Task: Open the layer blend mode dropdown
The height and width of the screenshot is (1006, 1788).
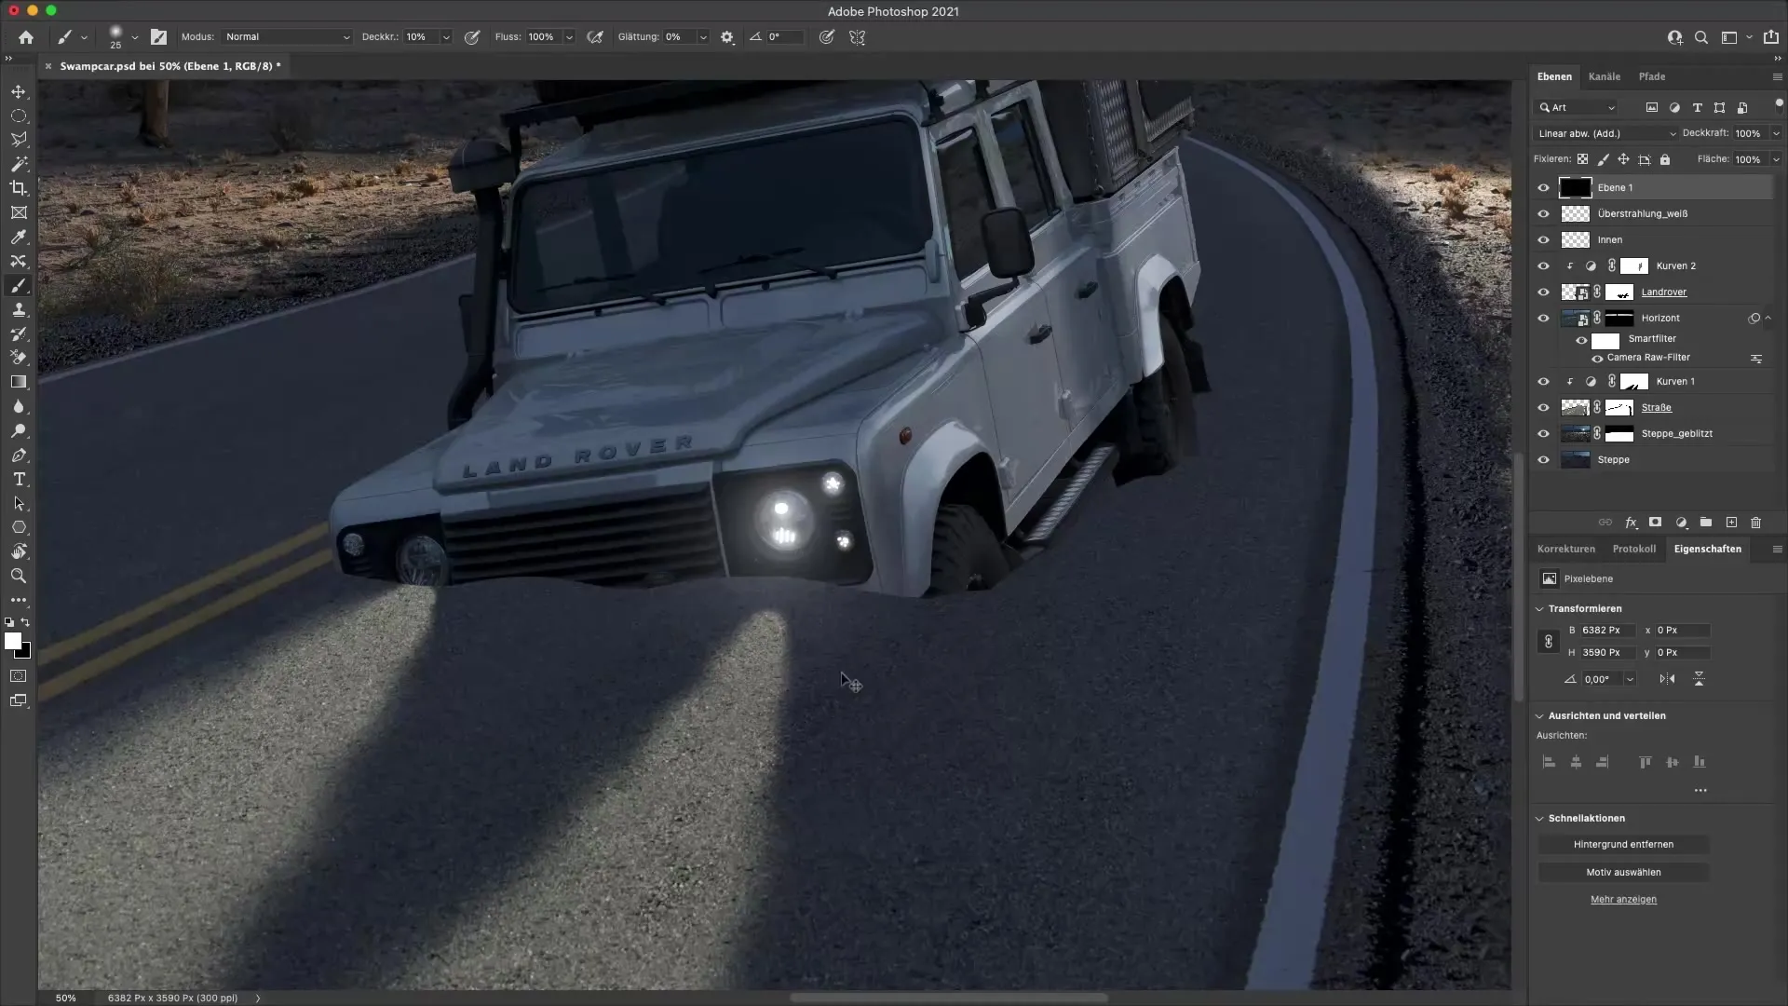Action: tap(1605, 133)
